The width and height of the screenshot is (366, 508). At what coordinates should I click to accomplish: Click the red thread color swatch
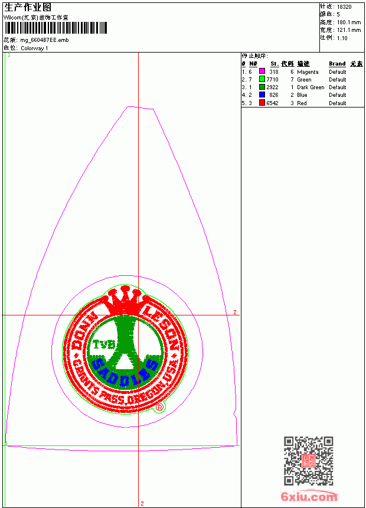[x=262, y=103]
